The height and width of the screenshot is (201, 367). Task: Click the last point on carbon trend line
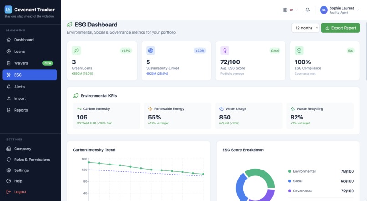pos(203,174)
